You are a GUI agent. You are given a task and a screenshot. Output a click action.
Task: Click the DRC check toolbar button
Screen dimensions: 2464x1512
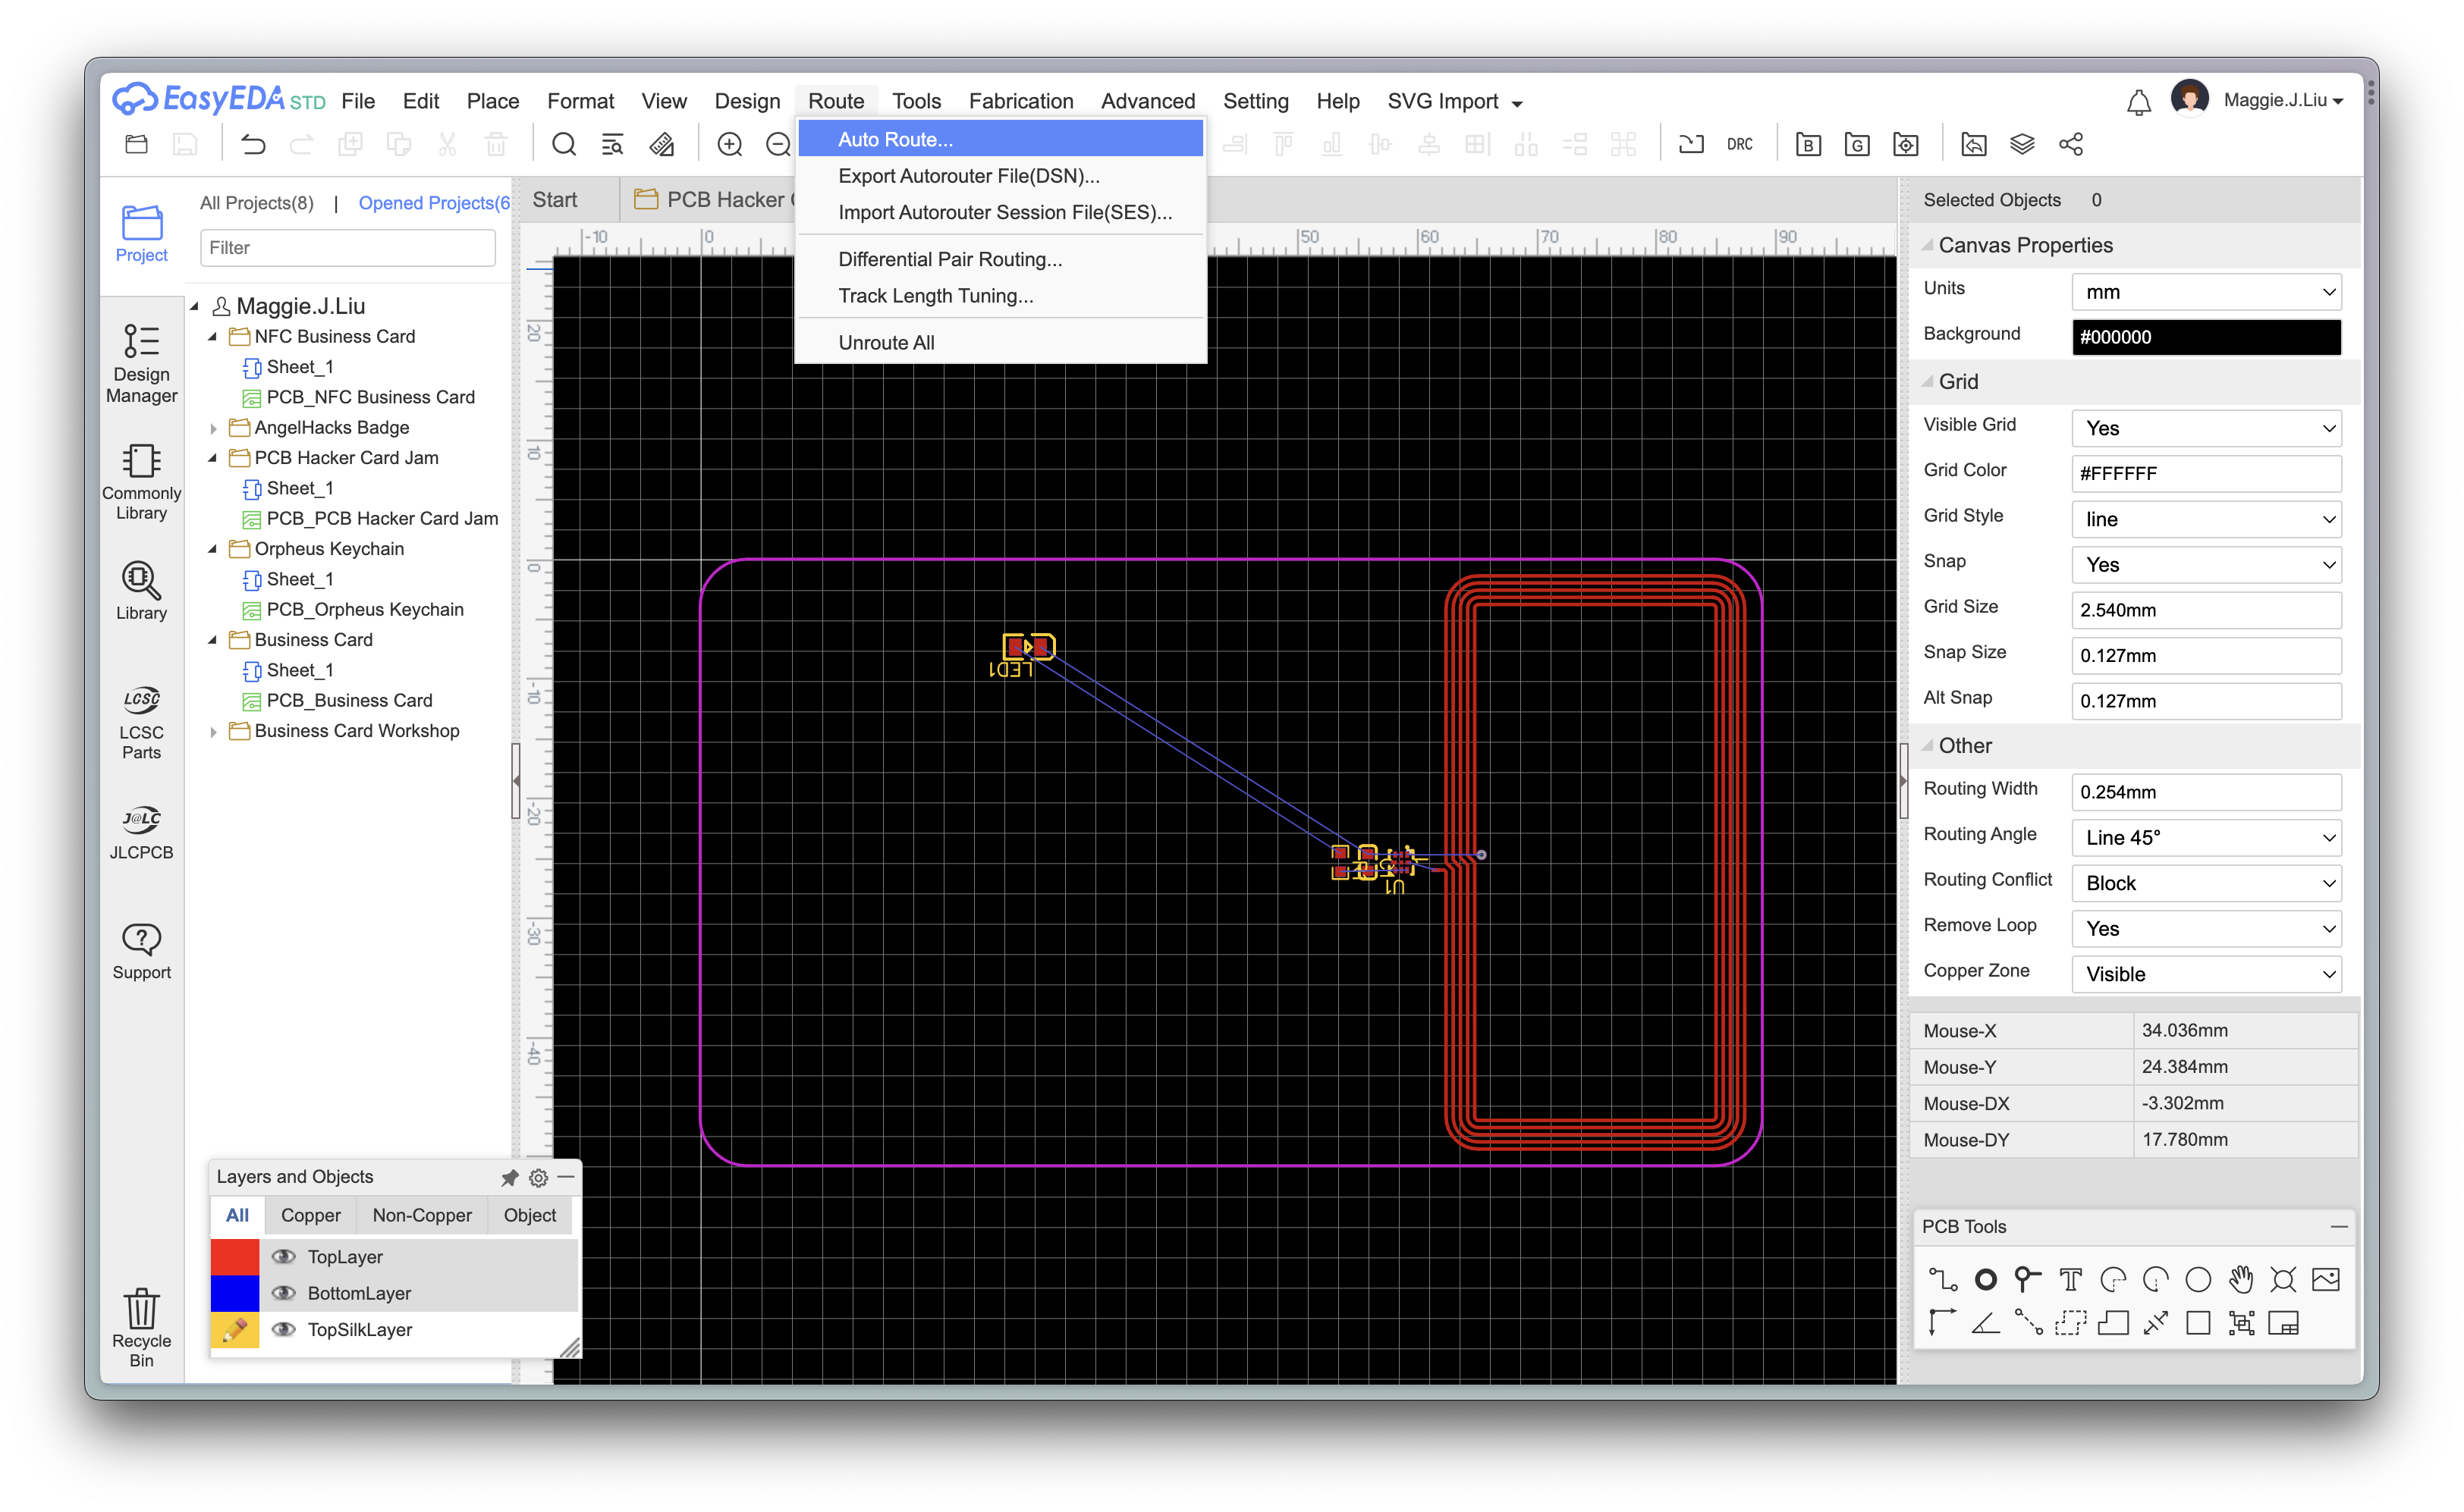point(1740,144)
